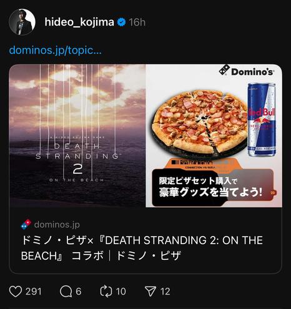Open the link card title text

142,248
